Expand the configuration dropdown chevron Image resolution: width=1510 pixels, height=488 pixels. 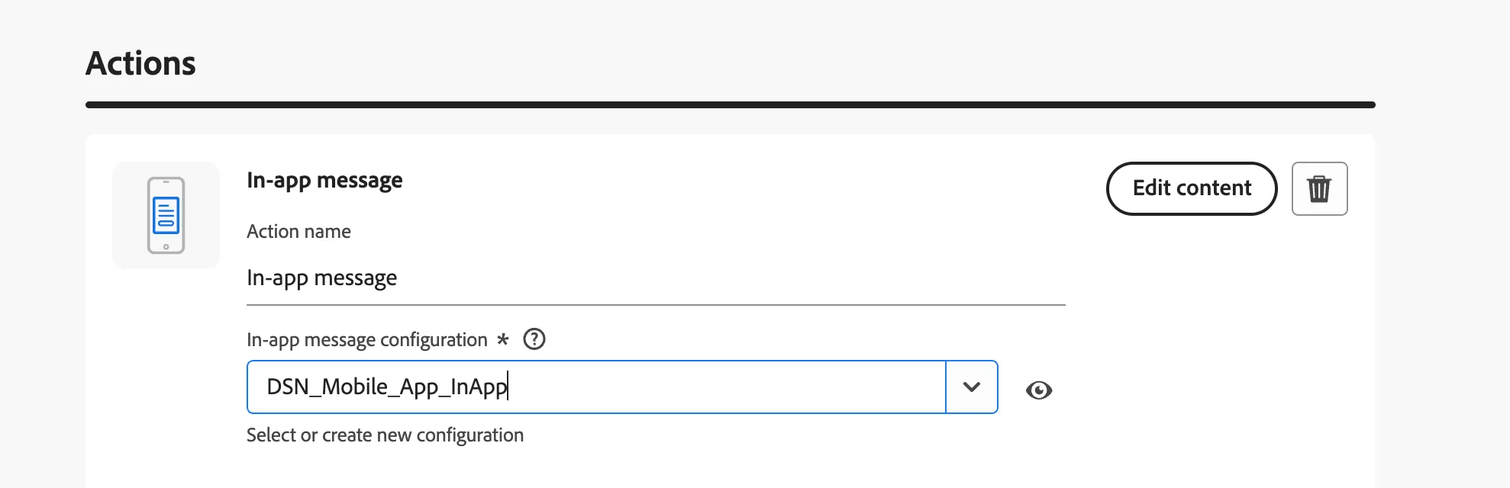click(x=971, y=387)
